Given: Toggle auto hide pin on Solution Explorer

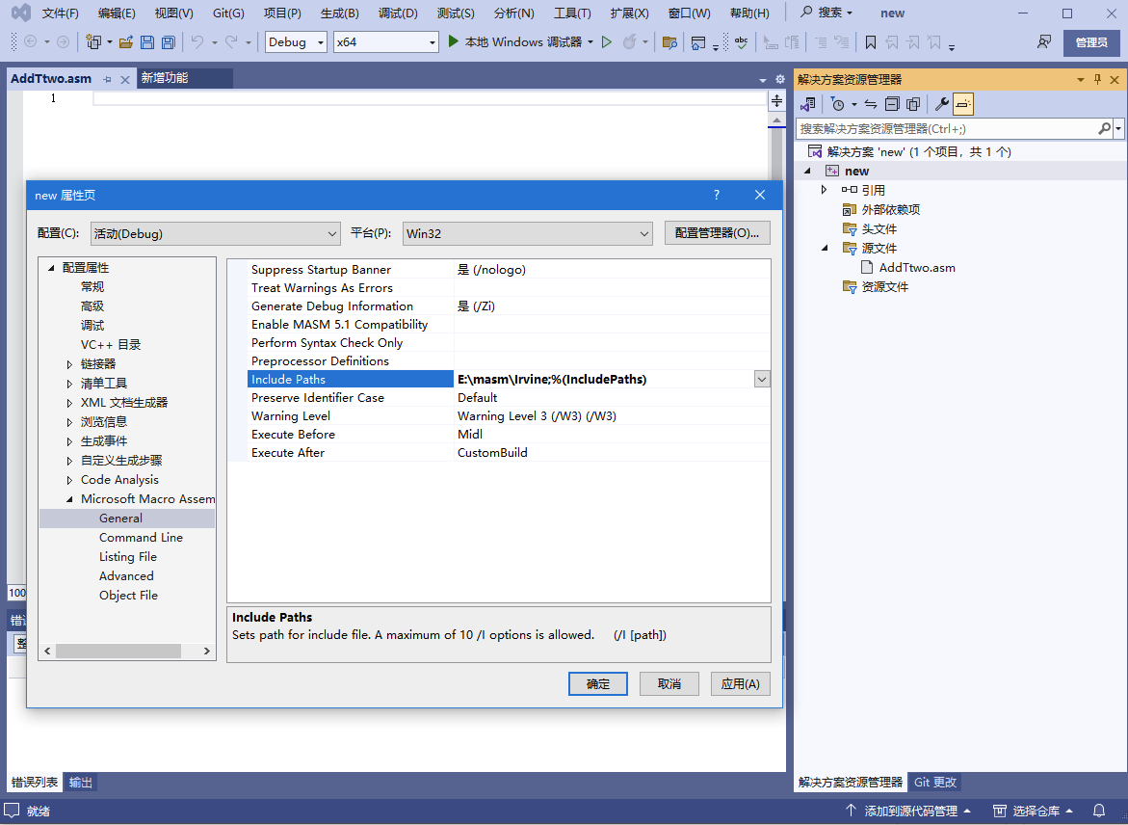Looking at the screenshot, I should [x=1098, y=79].
